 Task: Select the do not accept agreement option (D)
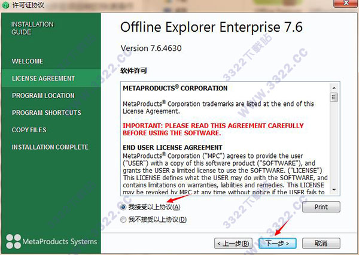pos(123,220)
